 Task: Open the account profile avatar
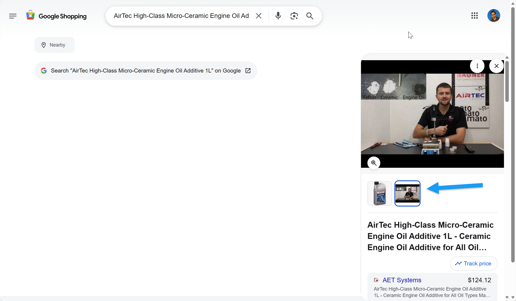pyautogui.click(x=494, y=16)
